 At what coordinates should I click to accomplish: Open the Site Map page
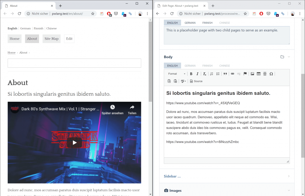pyautogui.click(x=52, y=39)
